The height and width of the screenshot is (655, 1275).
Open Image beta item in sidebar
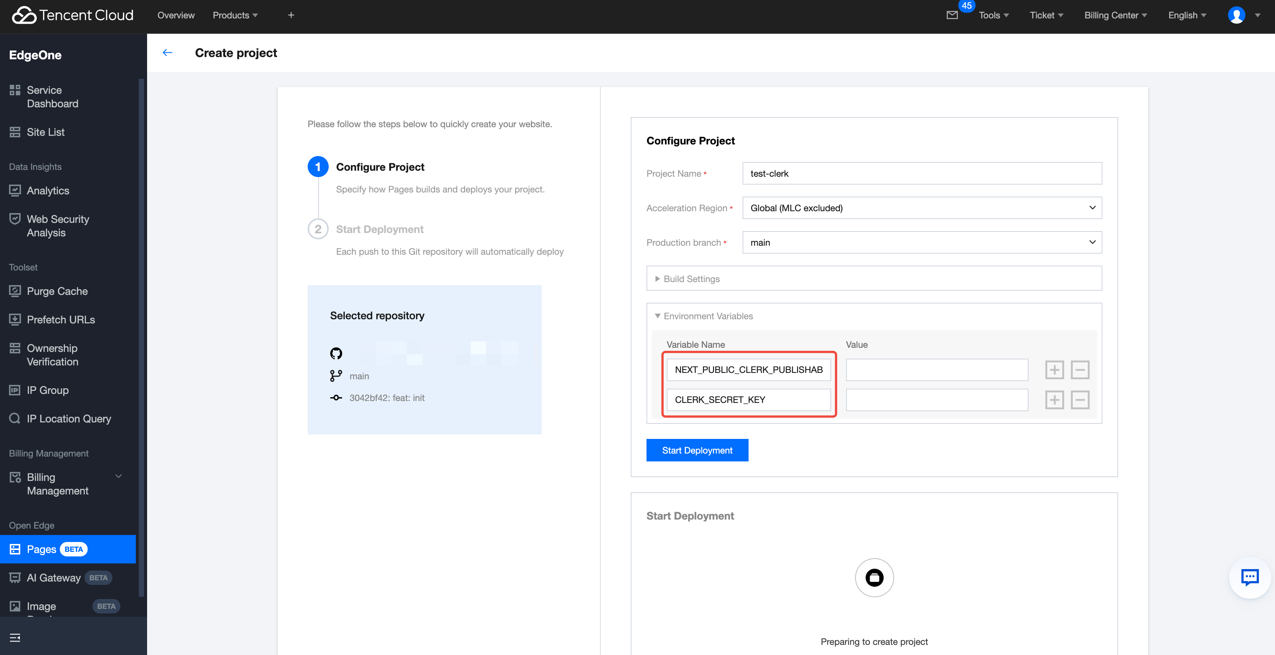(68, 606)
